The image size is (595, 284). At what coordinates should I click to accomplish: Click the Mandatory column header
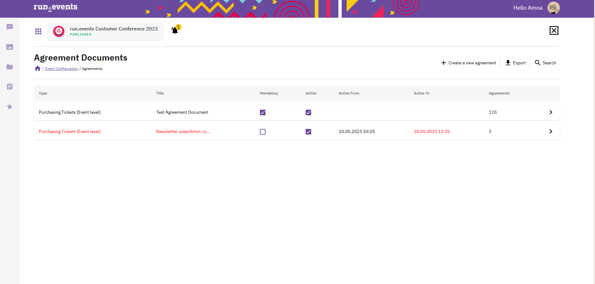click(269, 93)
